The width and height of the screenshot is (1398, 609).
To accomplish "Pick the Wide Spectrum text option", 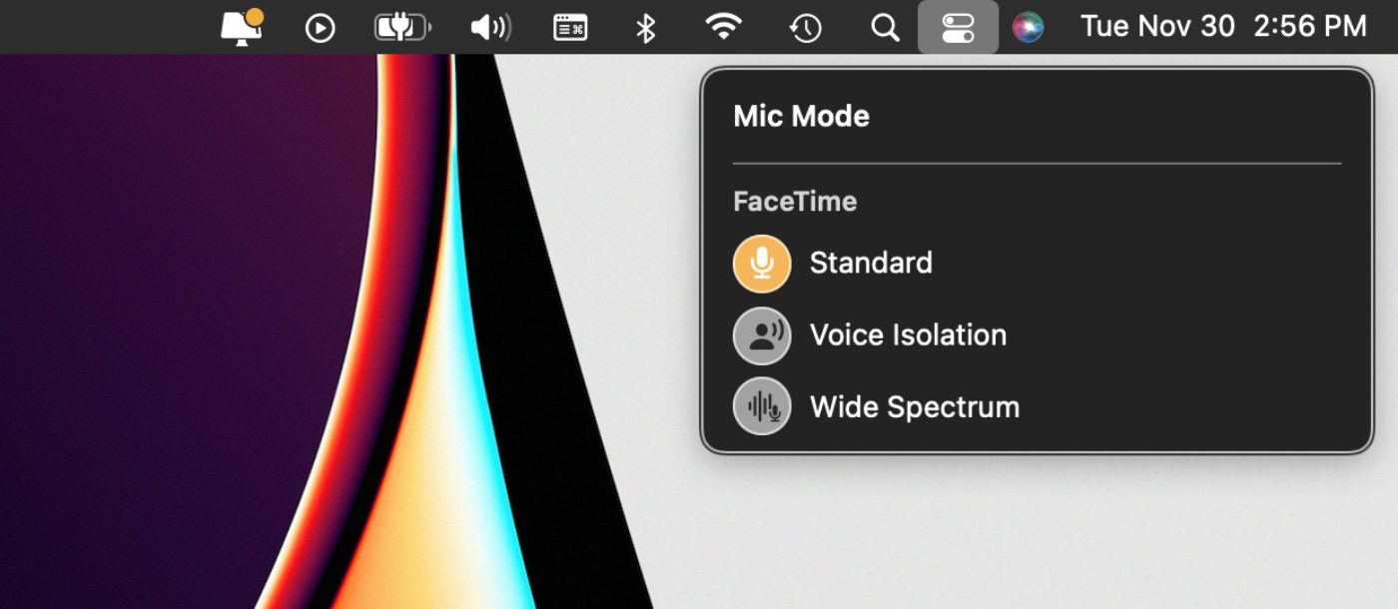I will [x=915, y=407].
